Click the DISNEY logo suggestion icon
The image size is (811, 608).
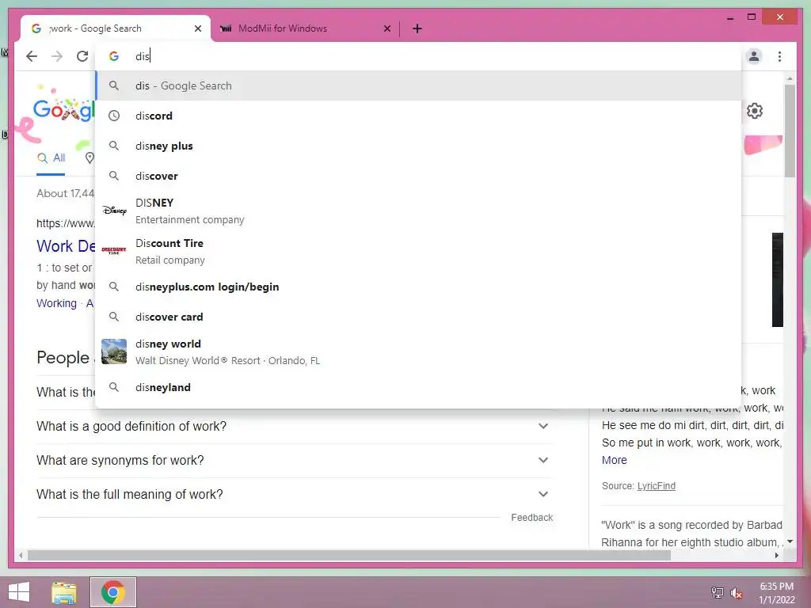114,211
